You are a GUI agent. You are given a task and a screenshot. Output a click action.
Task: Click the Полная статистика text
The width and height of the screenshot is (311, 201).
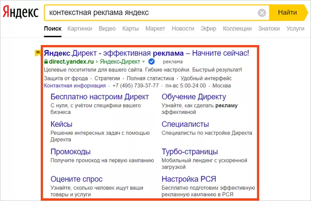150,78
